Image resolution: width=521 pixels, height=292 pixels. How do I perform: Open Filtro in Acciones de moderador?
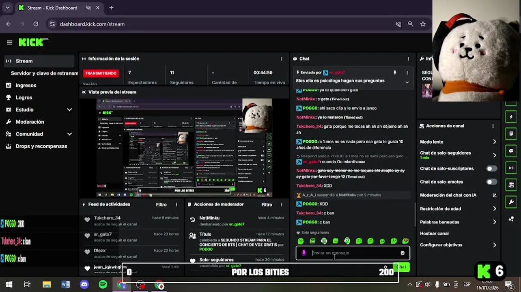tap(267, 204)
